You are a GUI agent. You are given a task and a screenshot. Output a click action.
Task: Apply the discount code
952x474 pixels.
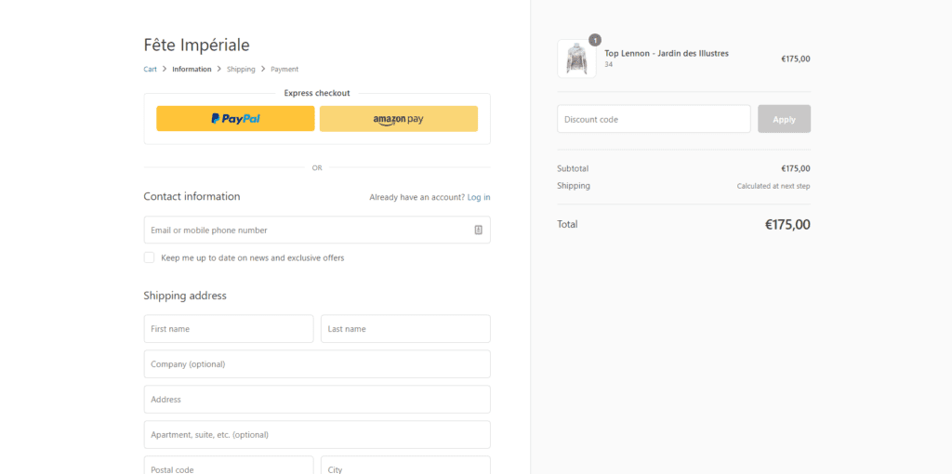click(x=784, y=119)
